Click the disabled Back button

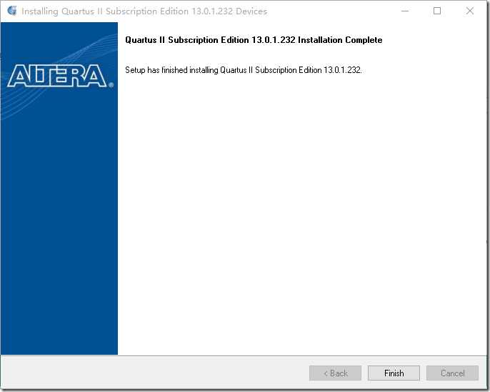[335, 373]
